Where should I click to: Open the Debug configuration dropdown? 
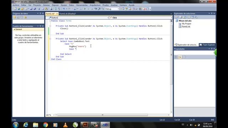pos(118,9)
